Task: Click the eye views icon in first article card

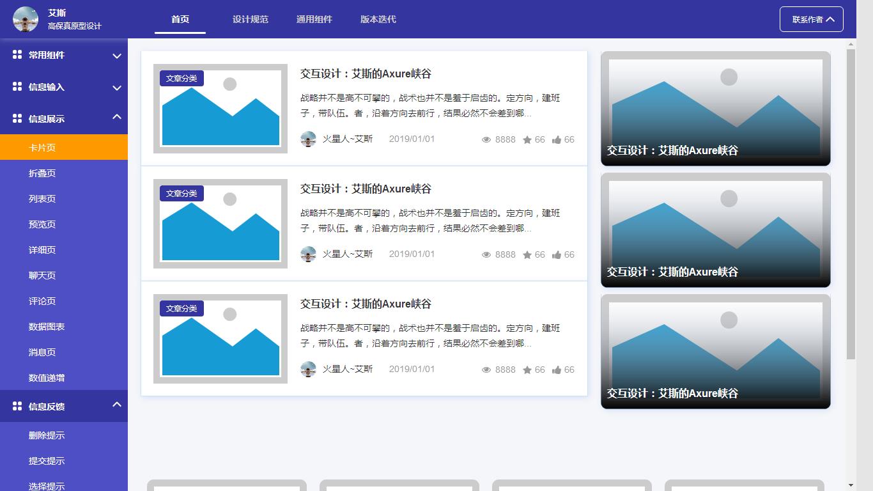Action: (x=486, y=139)
